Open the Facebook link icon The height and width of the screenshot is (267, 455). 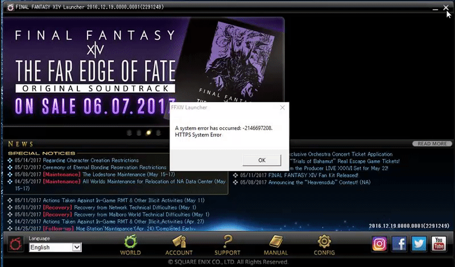coord(399,244)
